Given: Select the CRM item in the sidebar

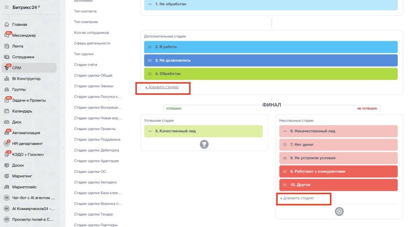Looking at the screenshot, I should click(x=29, y=68).
